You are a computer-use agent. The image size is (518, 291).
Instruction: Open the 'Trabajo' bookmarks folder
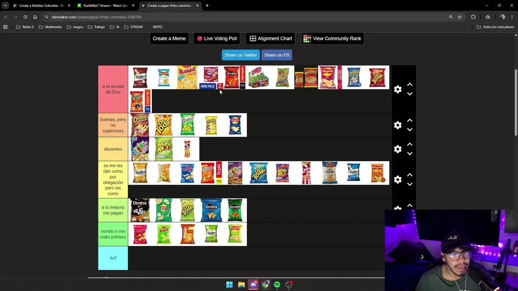click(96, 27)
